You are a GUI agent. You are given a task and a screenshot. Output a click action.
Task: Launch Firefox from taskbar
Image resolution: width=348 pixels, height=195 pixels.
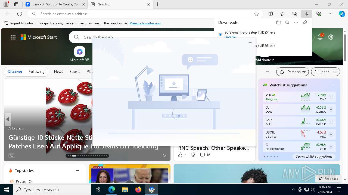pyautogui.click(x=138, y=190)
